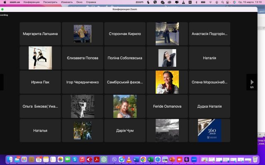This screenshot has height=165, width=265.
Task: Open Adobe Acrobat from the dock
Action: coord(96,159)
